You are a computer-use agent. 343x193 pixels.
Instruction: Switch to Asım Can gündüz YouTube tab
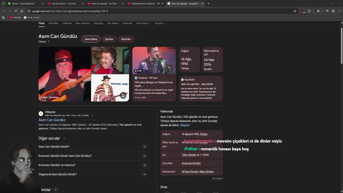(x=104, y=3)
